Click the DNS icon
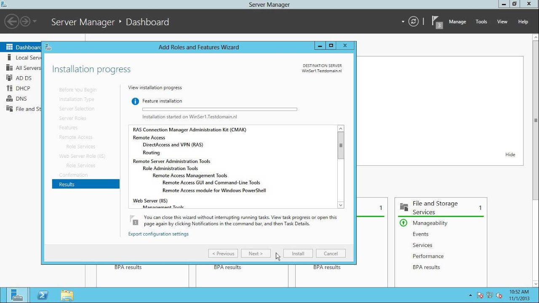This screenshot has width=539, height=303. pyautogui.click(x=9, y=98)
